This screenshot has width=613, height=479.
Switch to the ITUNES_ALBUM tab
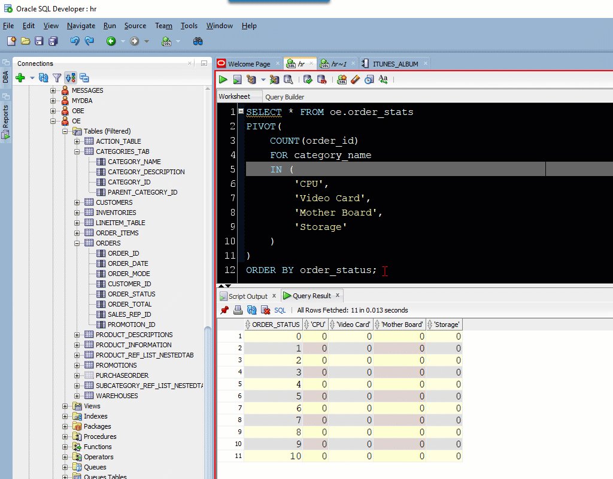395,63
